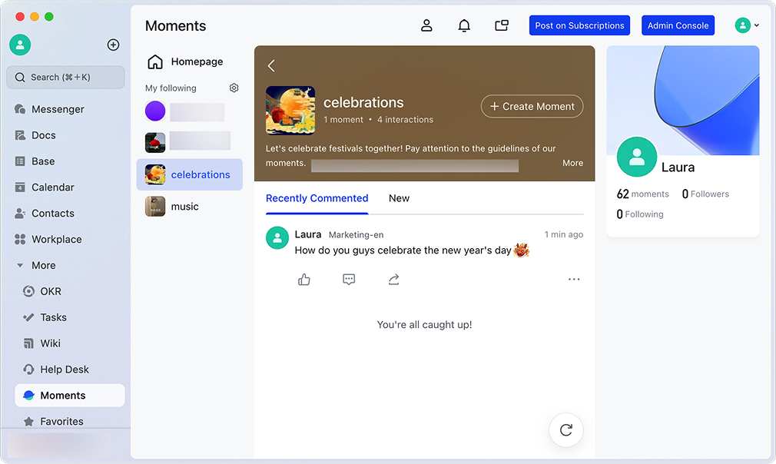The image size is (776, 464).
Task: Open comments on Laura's moment
Action: (x=349, y=280)
